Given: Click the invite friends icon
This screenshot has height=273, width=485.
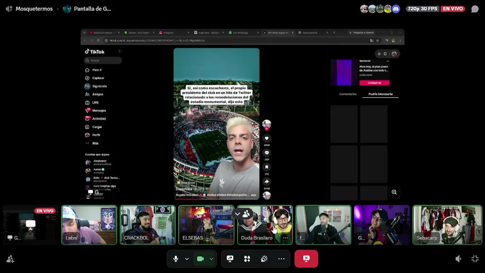Looking at the screenshot, I should 10,259.
